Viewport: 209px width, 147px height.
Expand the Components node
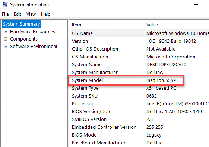(6, 39)
